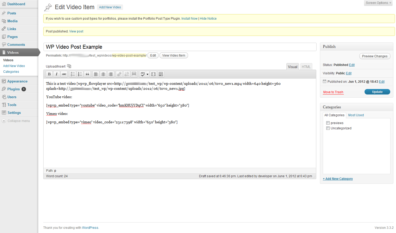396x233 pixels.
Task: Check the Uncategorized category checkbox
Action: click(328, 128)
